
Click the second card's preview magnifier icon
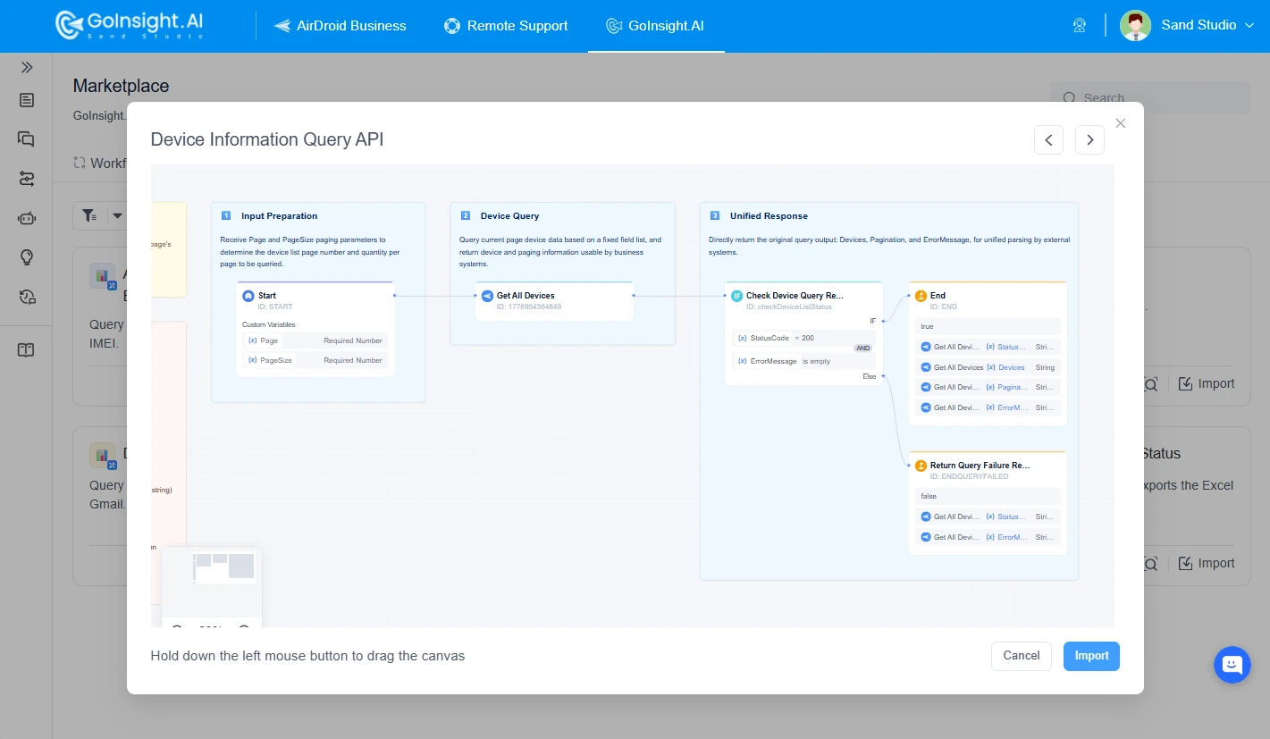[1151, 564]
